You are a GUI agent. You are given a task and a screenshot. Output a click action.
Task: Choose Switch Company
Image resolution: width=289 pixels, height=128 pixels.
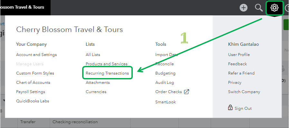[244, 92]
